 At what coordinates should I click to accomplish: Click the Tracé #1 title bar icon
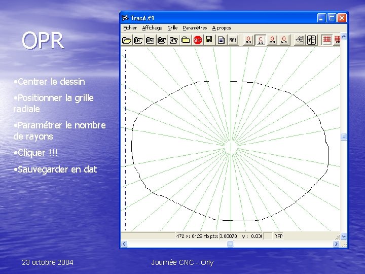[125, 18]
